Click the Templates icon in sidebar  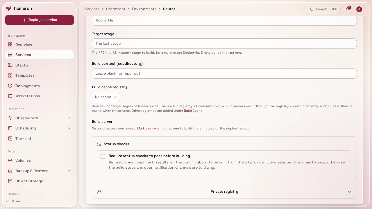click(x=10, y=75)
